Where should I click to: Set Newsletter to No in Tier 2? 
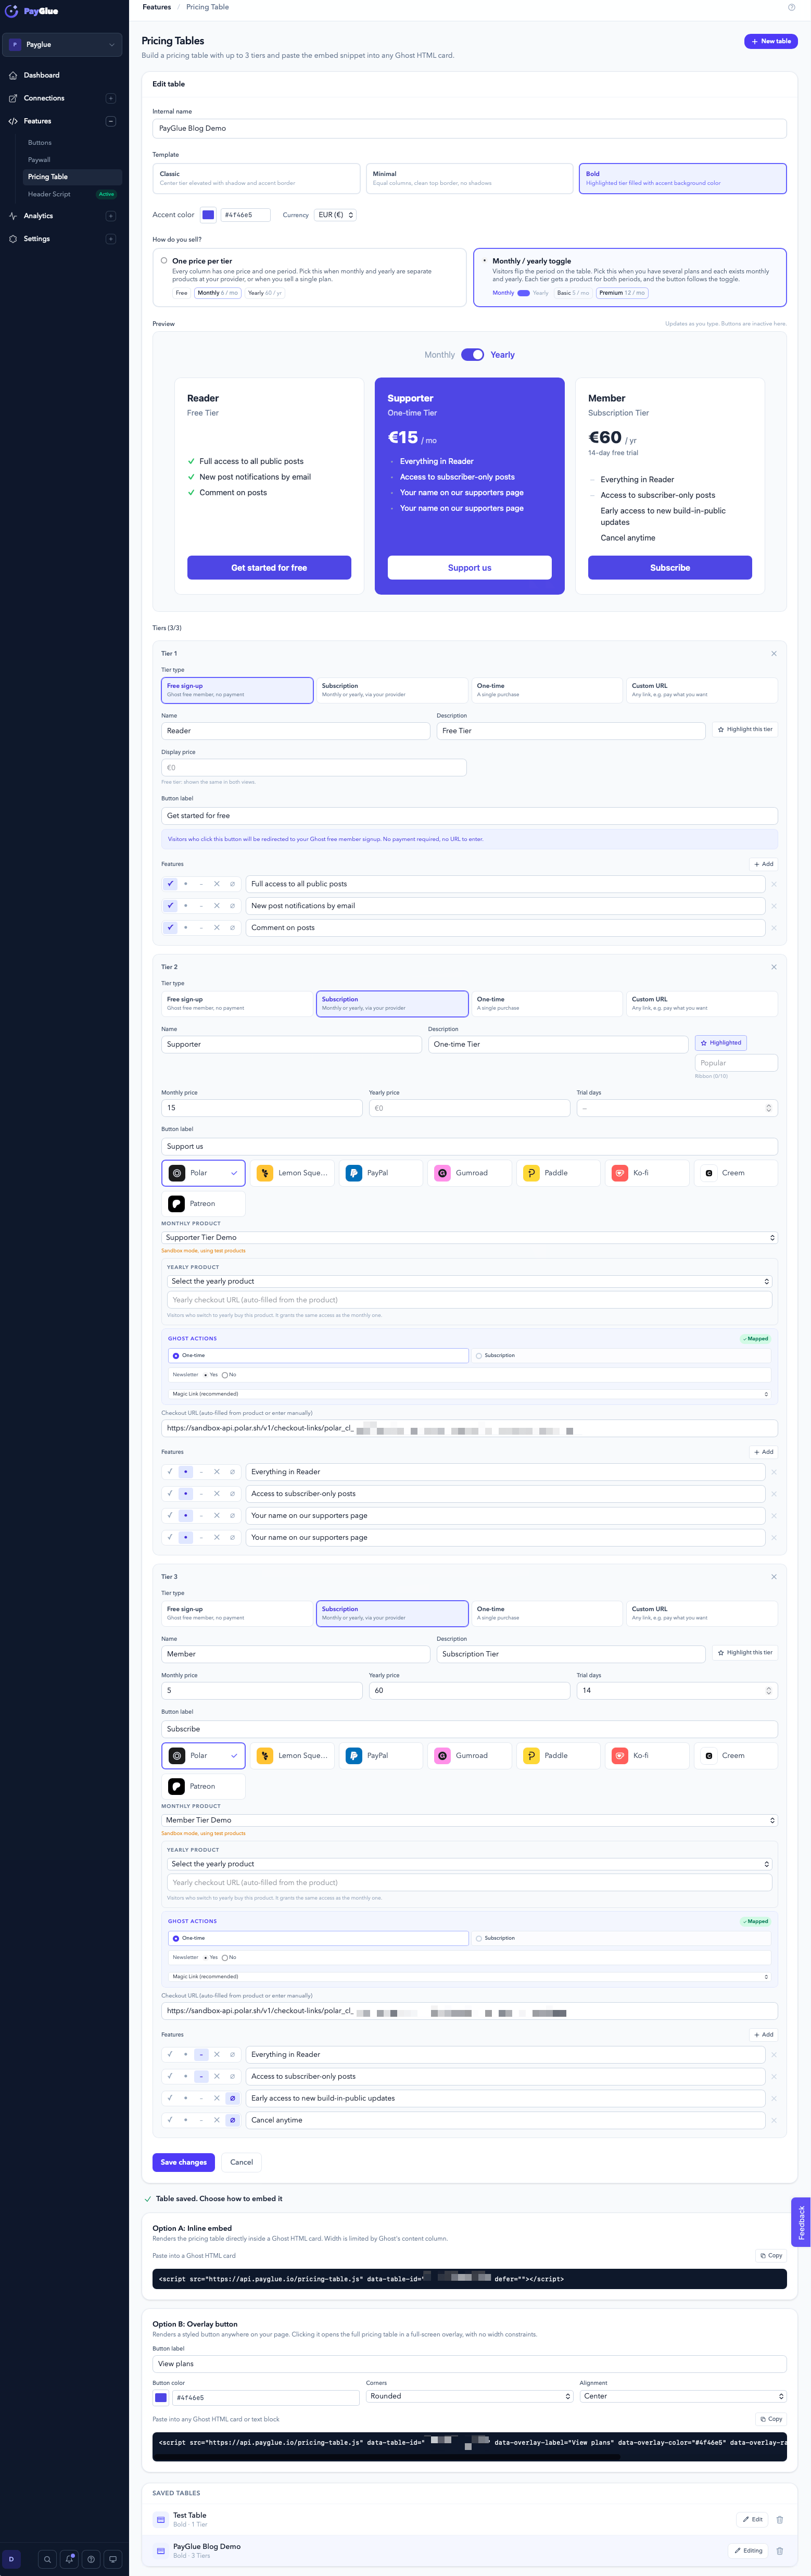click(225, 1375)
